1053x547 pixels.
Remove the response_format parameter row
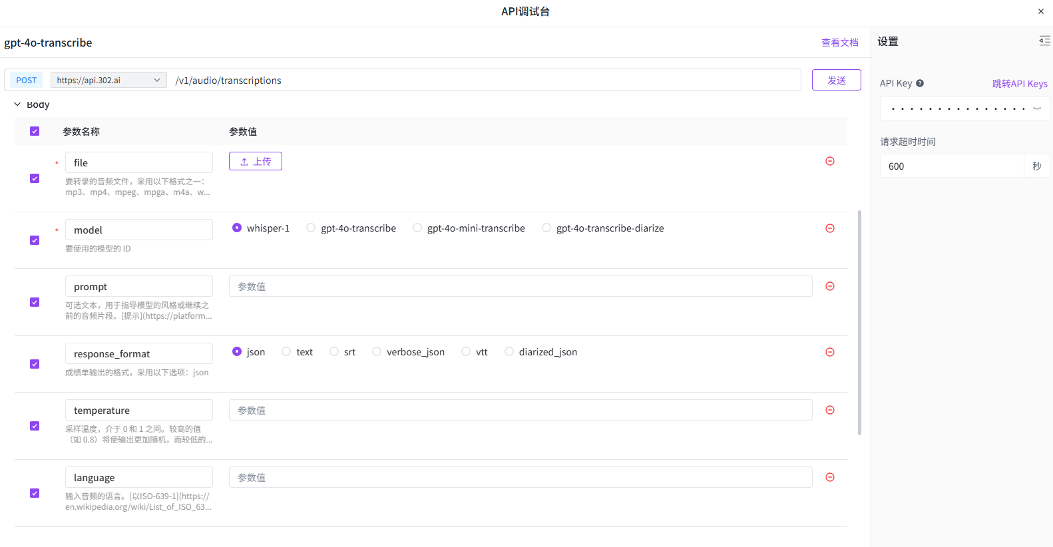tap(829, 352)
